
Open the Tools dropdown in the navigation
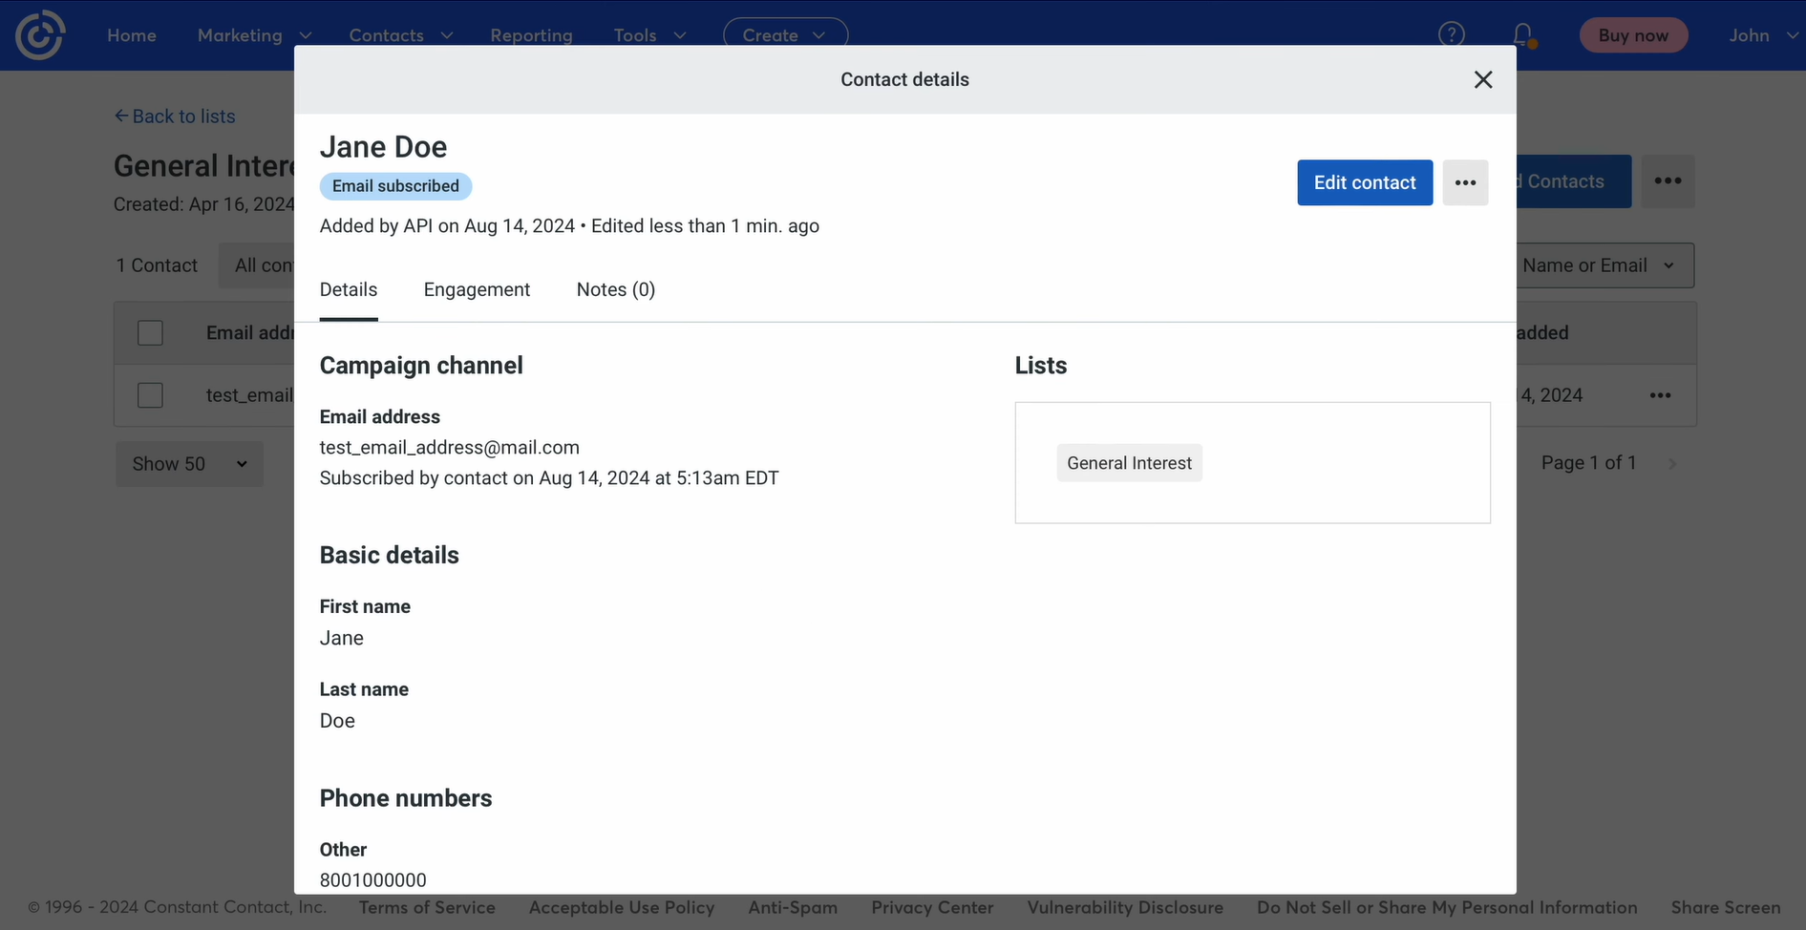tap(649, 34)
